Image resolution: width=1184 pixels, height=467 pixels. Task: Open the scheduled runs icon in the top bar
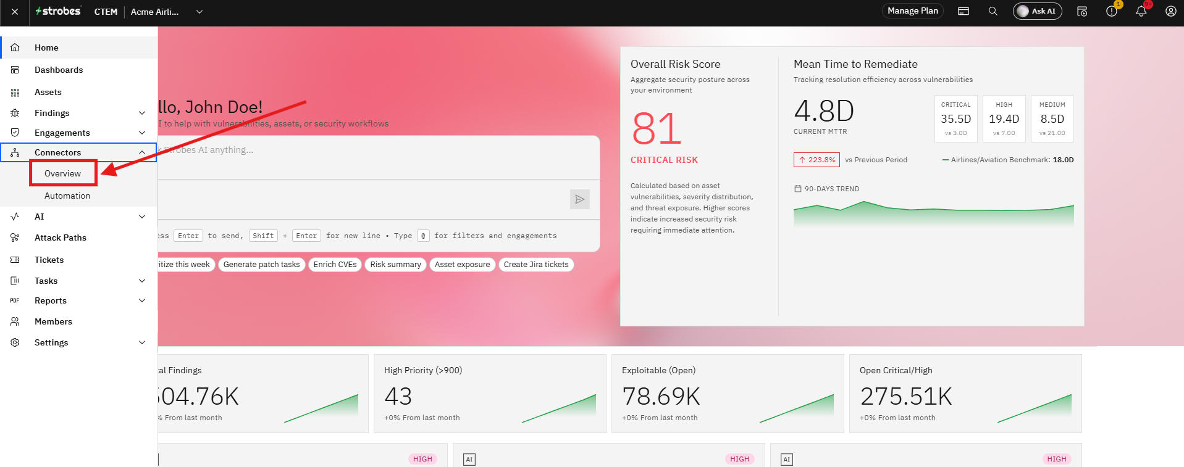[1082, 11]
